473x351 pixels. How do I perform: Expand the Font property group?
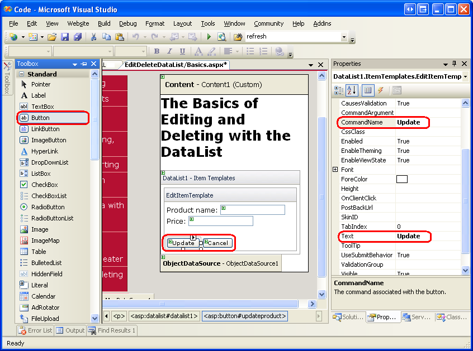click(x=335, y=170)
